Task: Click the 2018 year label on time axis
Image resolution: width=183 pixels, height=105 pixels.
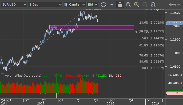Action: point(110,103)
